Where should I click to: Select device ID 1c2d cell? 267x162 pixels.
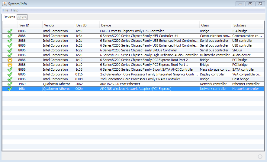click(x=87, y=41)
